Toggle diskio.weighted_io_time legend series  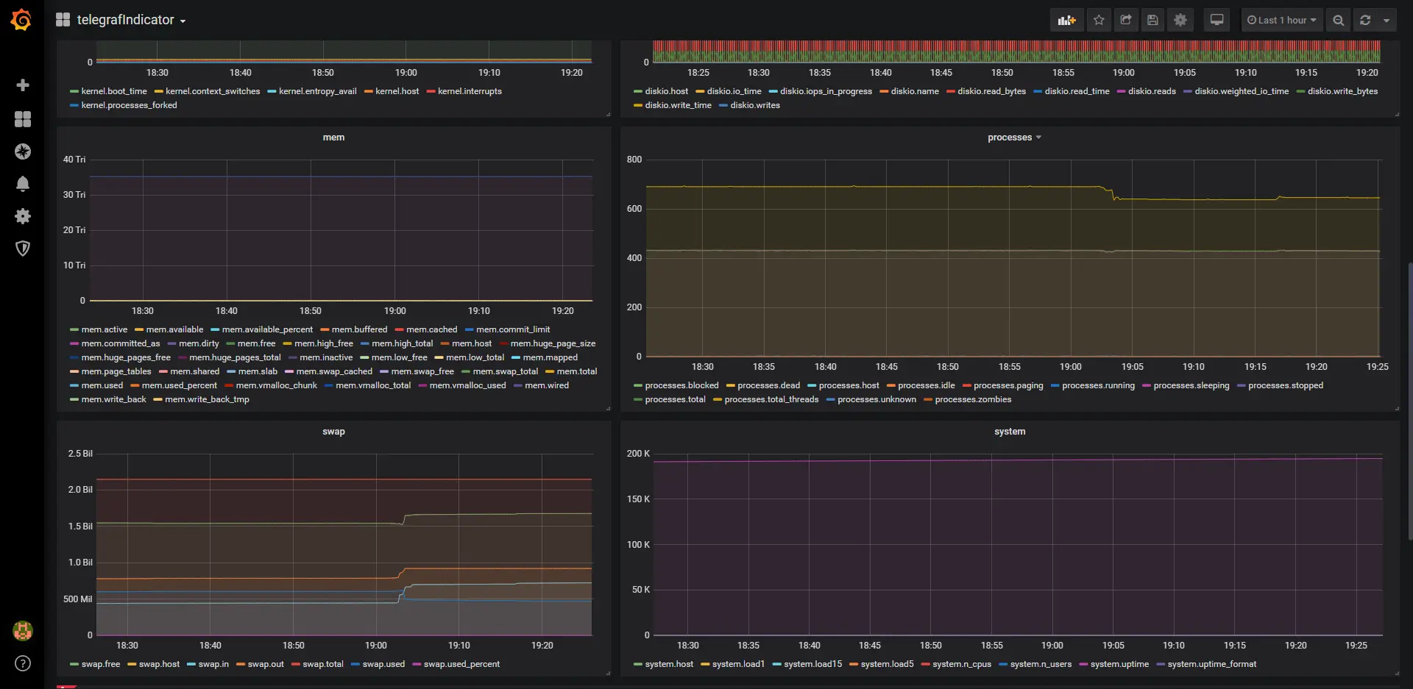click(x=1242, y=91)
